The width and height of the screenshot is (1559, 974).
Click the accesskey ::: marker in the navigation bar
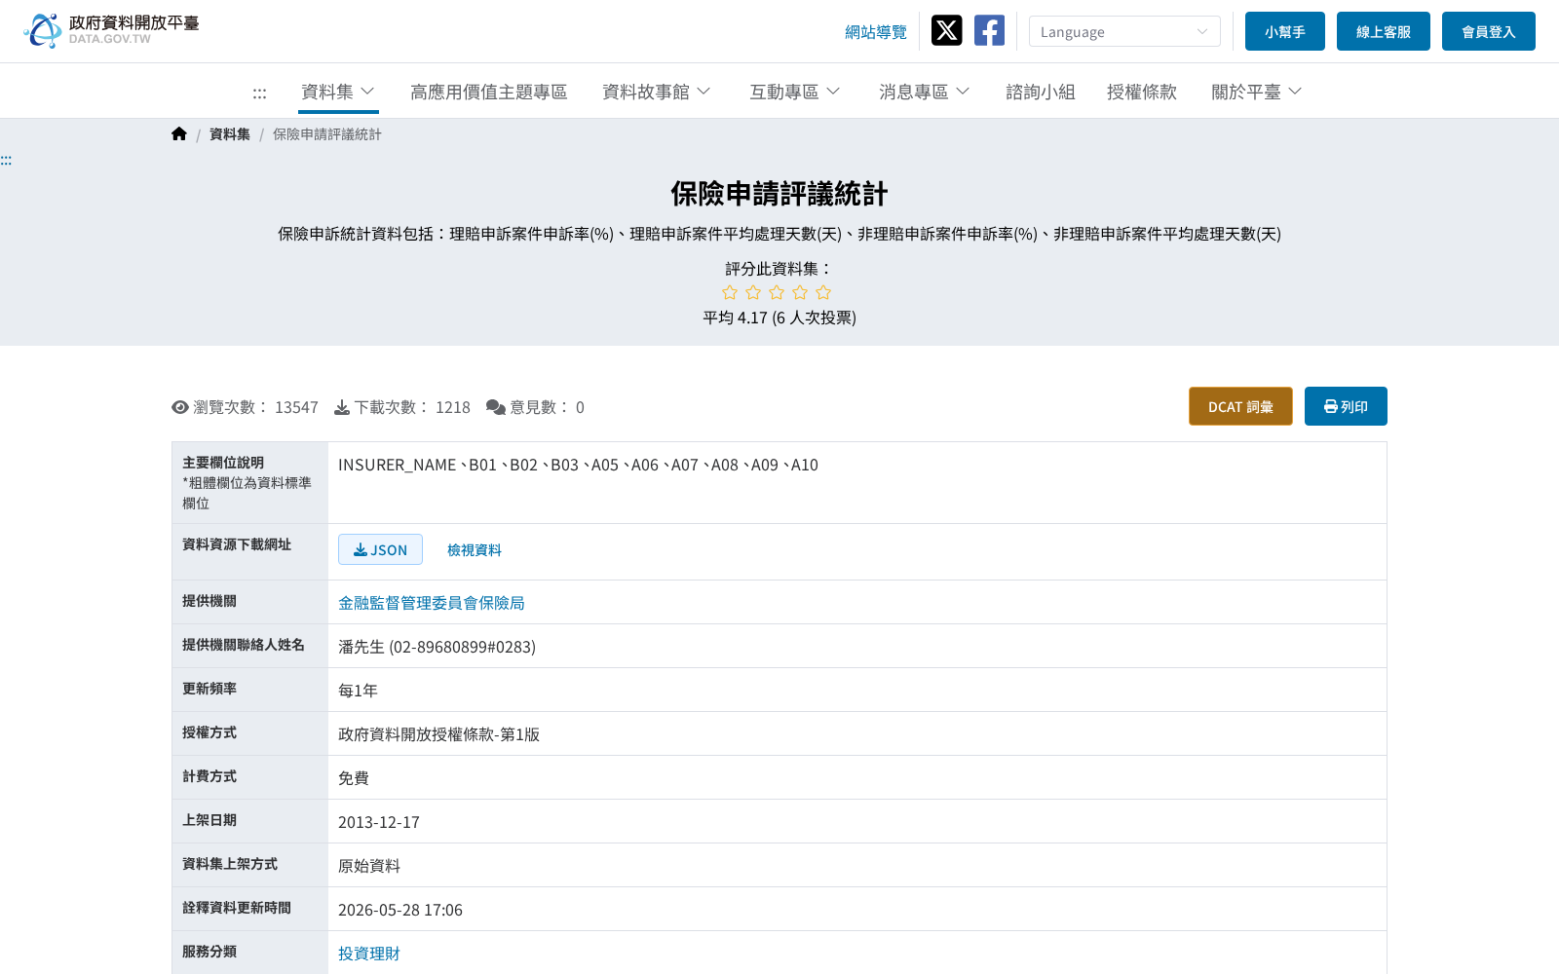point(259,94)
